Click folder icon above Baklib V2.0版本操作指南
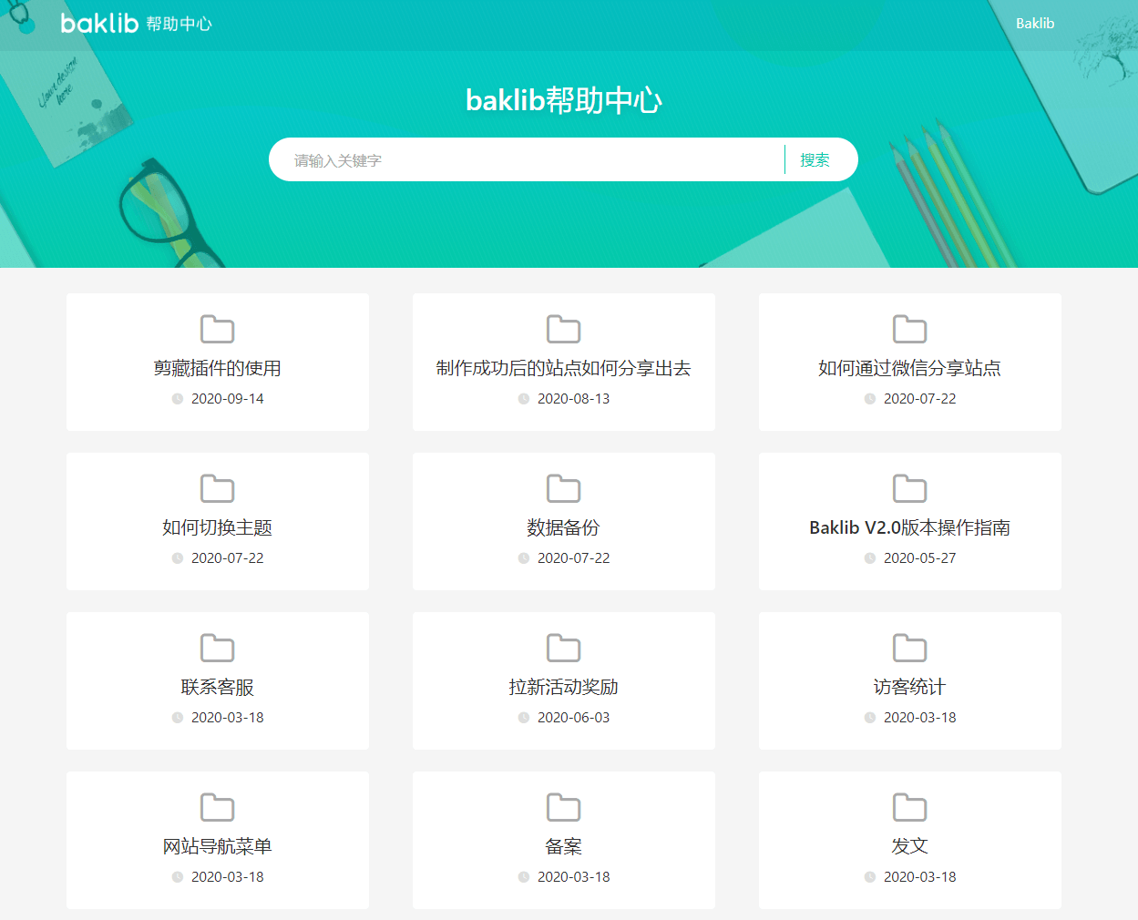 point(909,488)
